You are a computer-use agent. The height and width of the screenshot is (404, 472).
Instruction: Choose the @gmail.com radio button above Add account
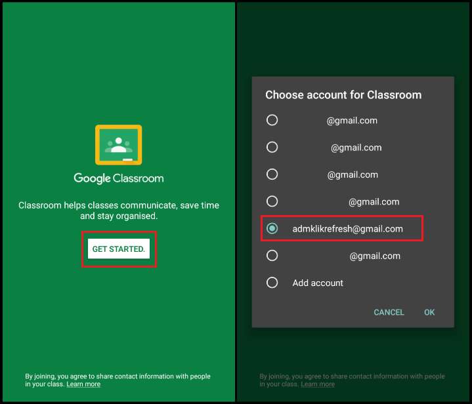coord(272,256)
